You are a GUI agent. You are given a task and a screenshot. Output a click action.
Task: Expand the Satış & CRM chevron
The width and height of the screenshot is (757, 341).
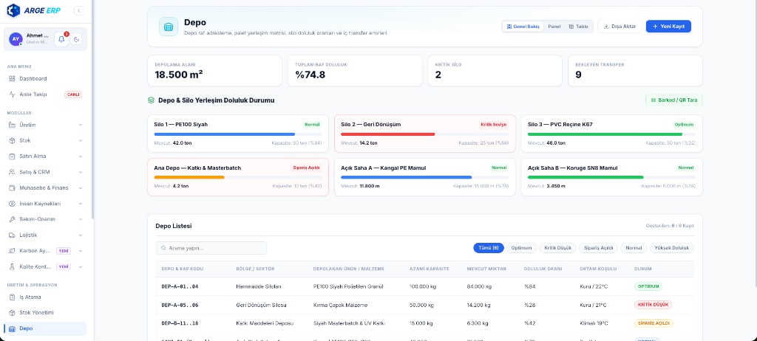pos(80,172)
